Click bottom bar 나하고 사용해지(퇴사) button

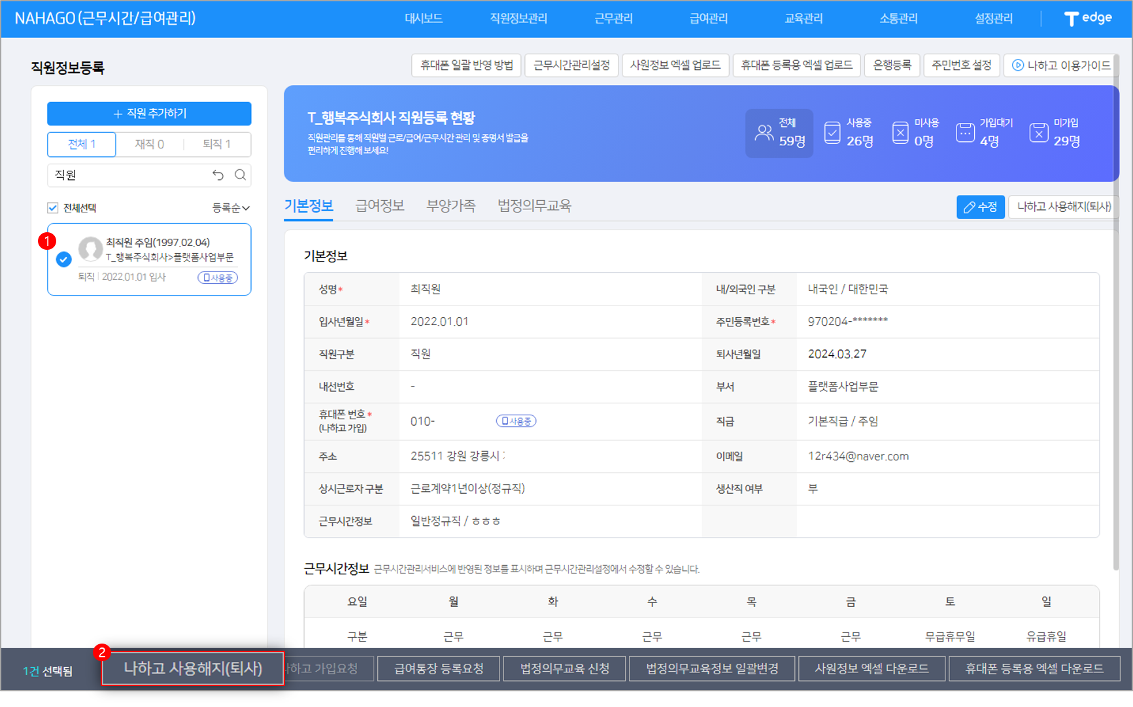[x=193, y=668]
